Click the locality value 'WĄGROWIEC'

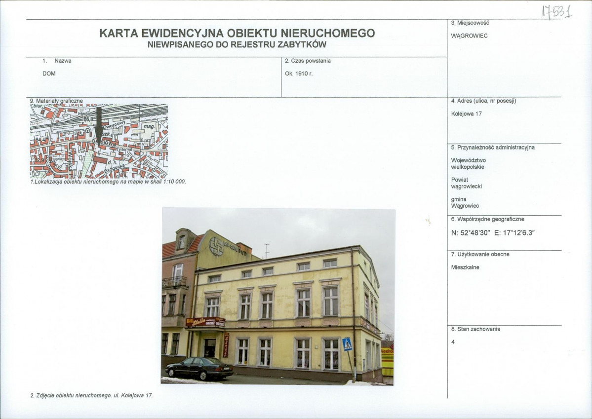[469, 36]
